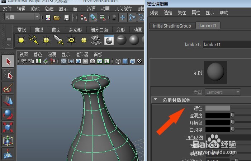Click the 白炽度 slider handle
Viewport: 251px width, 161px height.
(x=233, y=129)
